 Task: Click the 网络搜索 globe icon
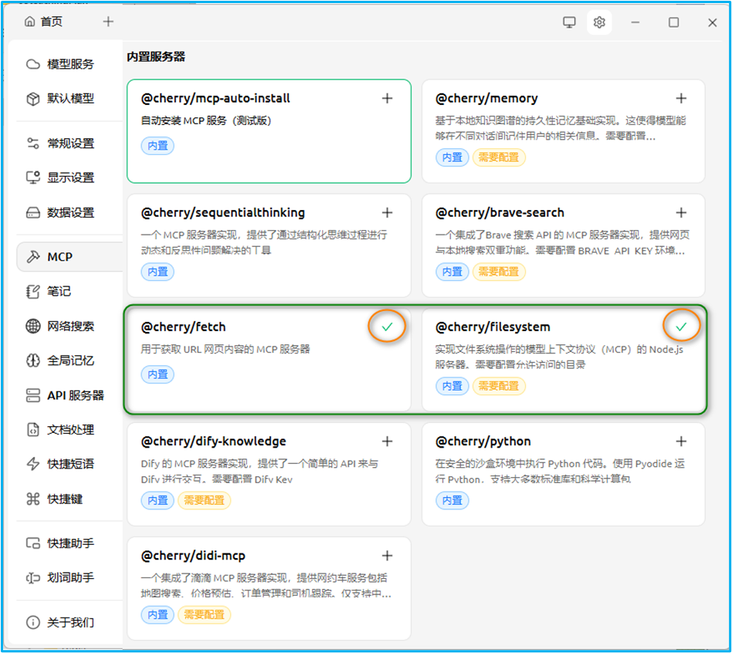33,326
